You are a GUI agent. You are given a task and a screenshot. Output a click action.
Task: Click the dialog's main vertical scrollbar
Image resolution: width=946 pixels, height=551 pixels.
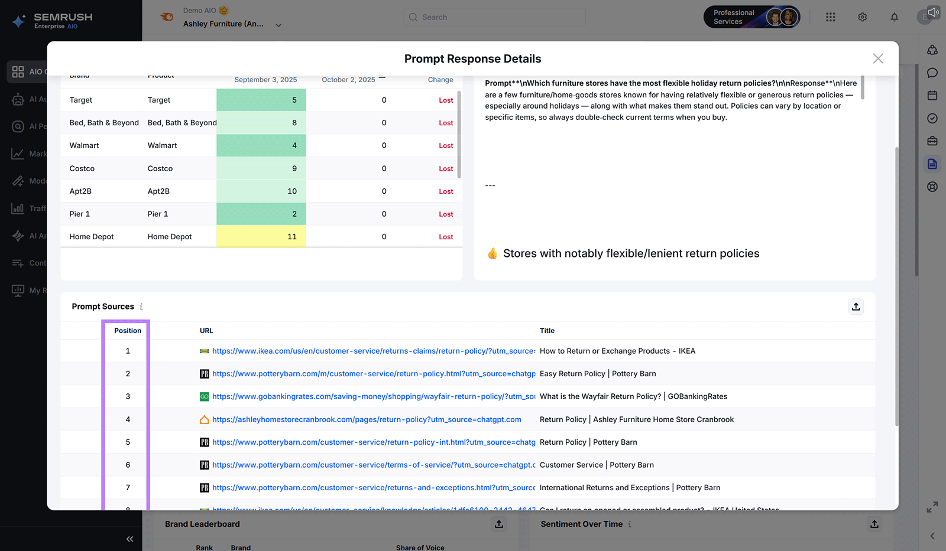(896, 286)
